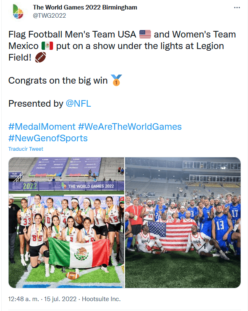Click The World Games profile avatar

tap(18, 12)
